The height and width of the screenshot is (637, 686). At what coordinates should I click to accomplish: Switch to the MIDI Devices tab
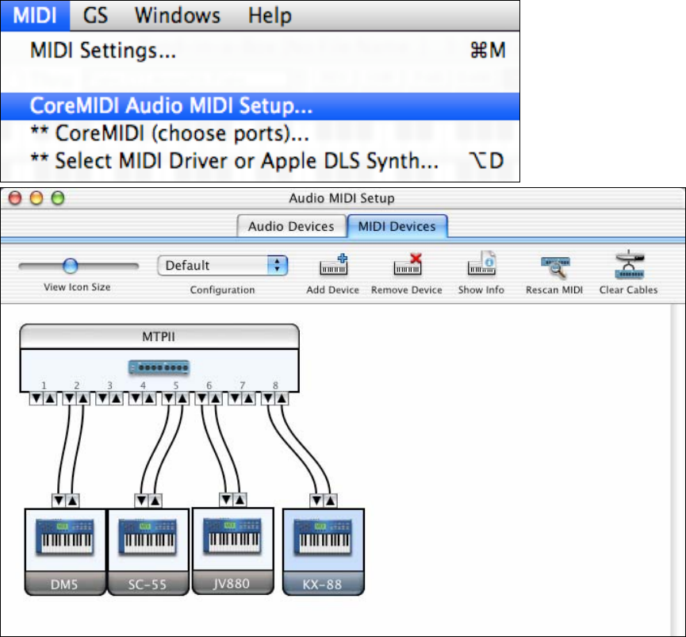coord(397,226)
